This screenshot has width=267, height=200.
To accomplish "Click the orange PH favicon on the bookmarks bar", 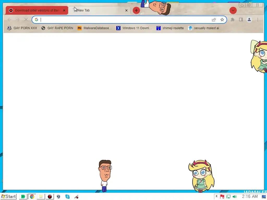I will pyautogui.click(x=79, y=28).
